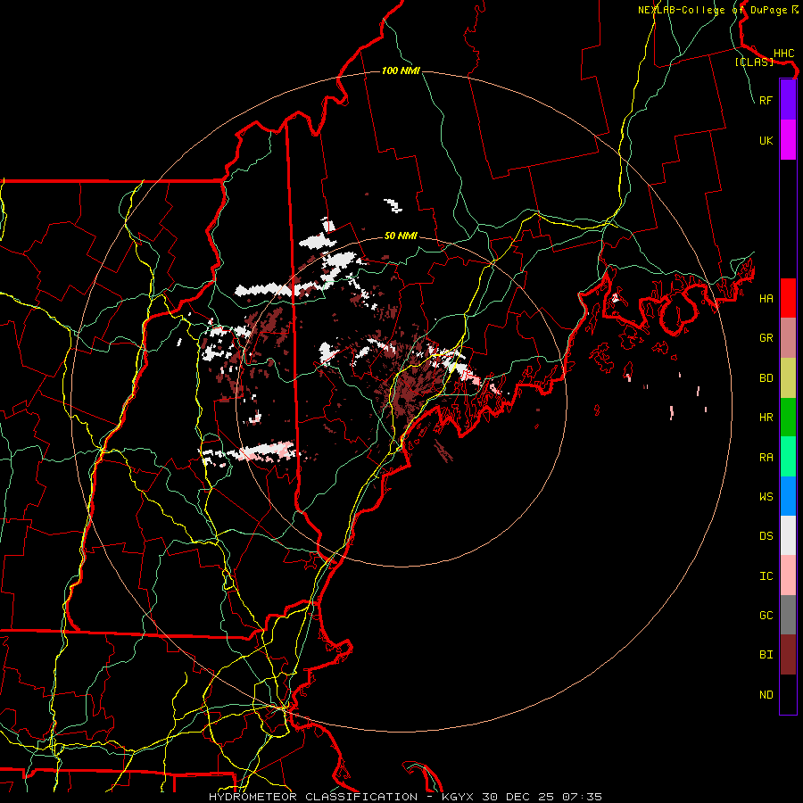
Task: Click the KGYX station identifier
Action: pos(460,797)
